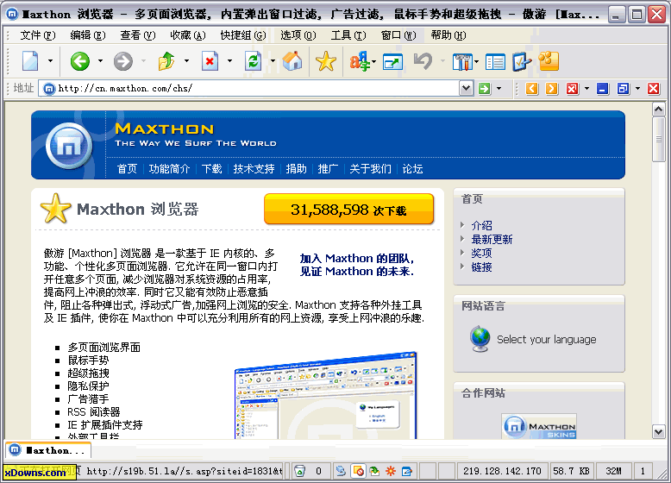Click the sidebar layout panel icon
Image resolution: width=671 pixels, height=483 pixels.
495,62
